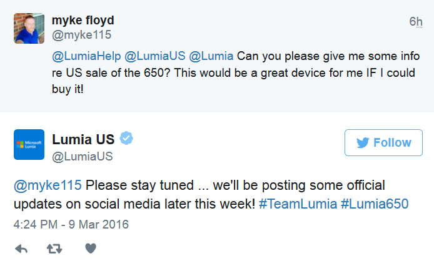Click the @myke115 handle under myke floyd
Viewport: 434px width, 261px height.
tap(81, 35)
